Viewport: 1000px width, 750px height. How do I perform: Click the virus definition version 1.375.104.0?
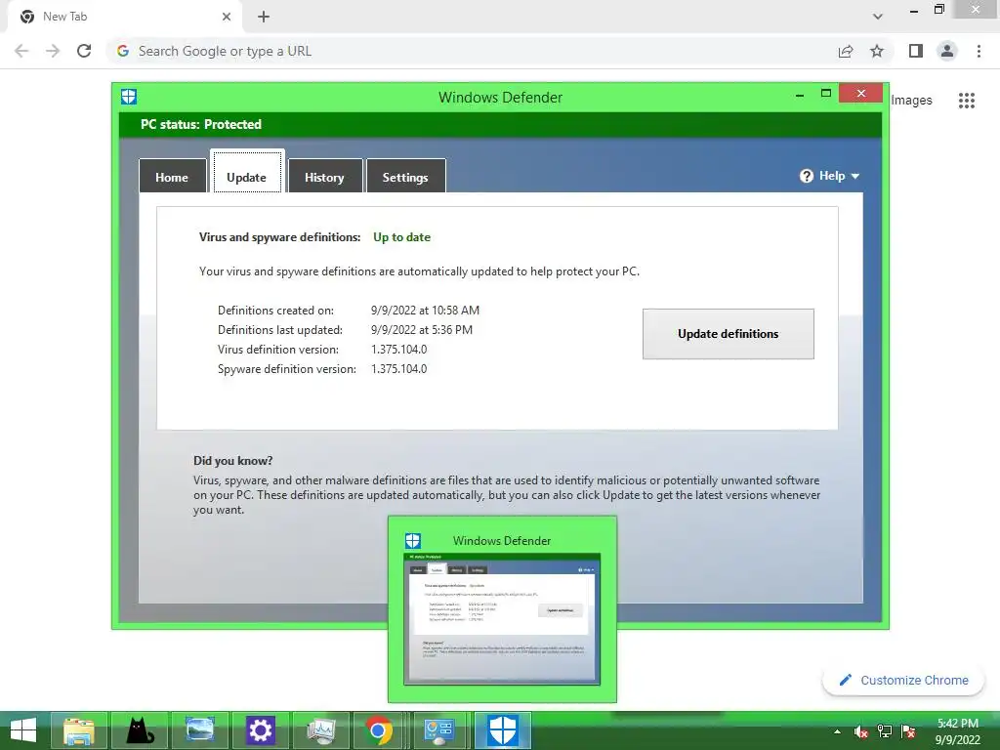(399, 350)
